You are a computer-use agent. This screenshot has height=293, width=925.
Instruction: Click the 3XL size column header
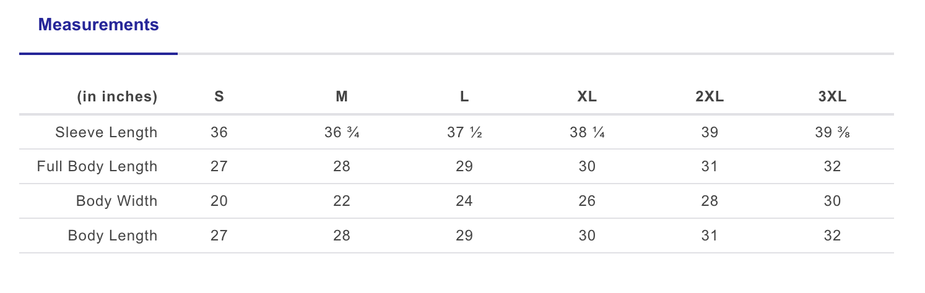click(832, 96)
